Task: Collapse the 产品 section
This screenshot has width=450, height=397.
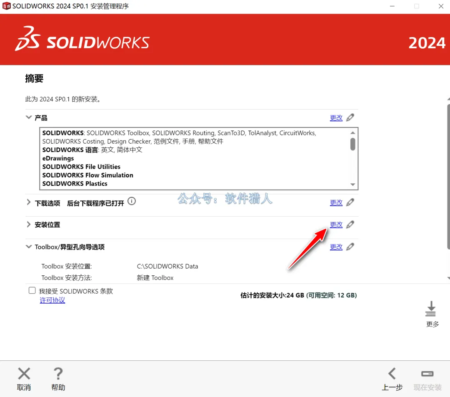Action: tap(29, 117)
